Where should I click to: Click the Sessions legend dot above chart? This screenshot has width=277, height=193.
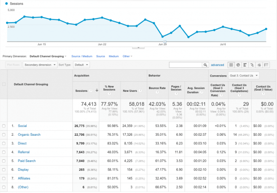point(6,4)
